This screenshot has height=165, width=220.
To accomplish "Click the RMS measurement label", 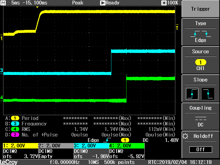I will 26,129.
